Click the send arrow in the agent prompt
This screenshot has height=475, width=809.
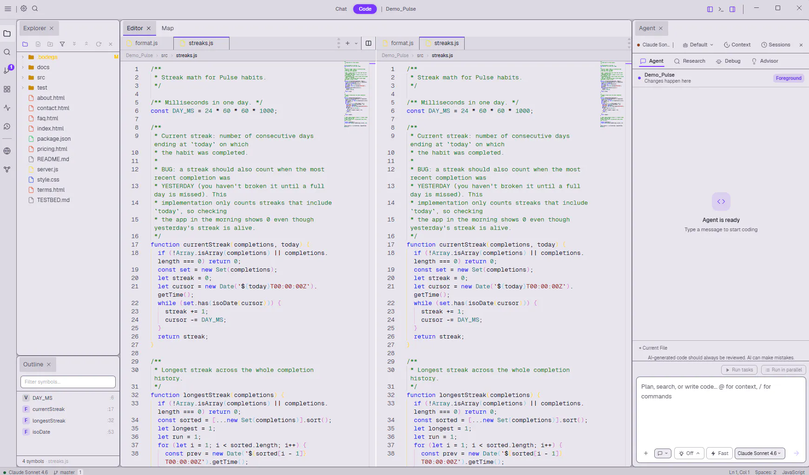click(796, 453)
